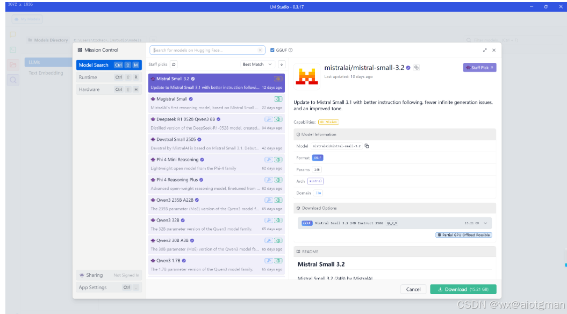Click tool-use badge on Qwen3 30B A3B row
Viewport: 567px width, 314px height.
point(269,241)
